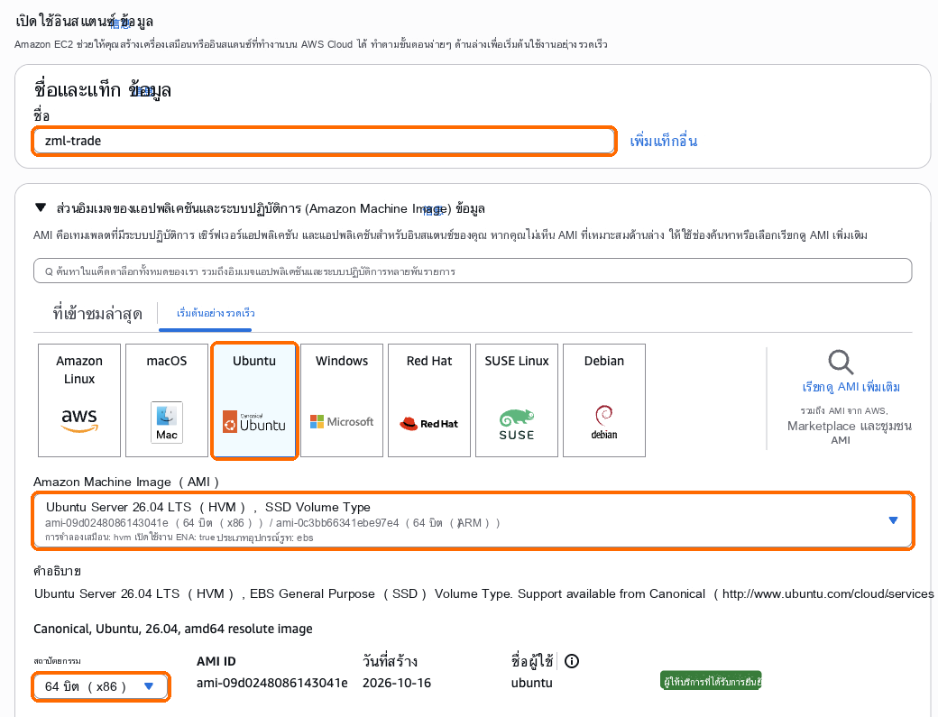
Task: Click the green verified provider badge
Action: 712,681
